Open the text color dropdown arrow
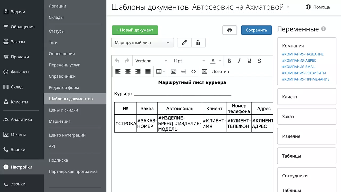The width and height of the screenshot is (341, 192). point(220,61)
